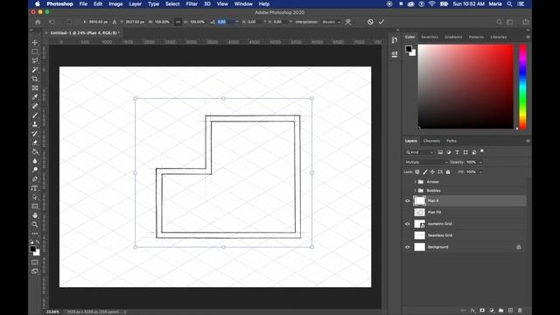
Task: Select the Rectangular Marquee tool
Action: point(35,52)
